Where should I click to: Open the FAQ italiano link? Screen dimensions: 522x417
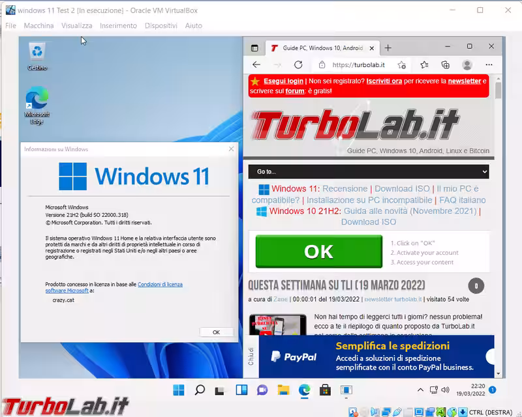pos(463,200)
